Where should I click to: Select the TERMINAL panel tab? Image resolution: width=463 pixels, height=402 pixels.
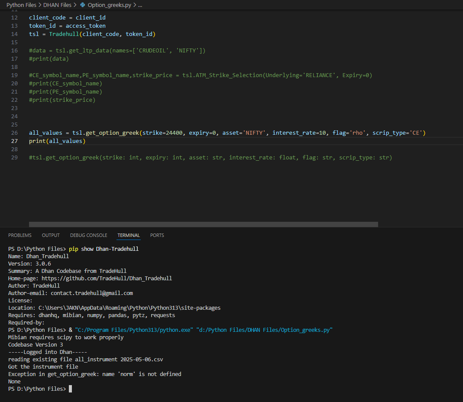coord(129,235)
